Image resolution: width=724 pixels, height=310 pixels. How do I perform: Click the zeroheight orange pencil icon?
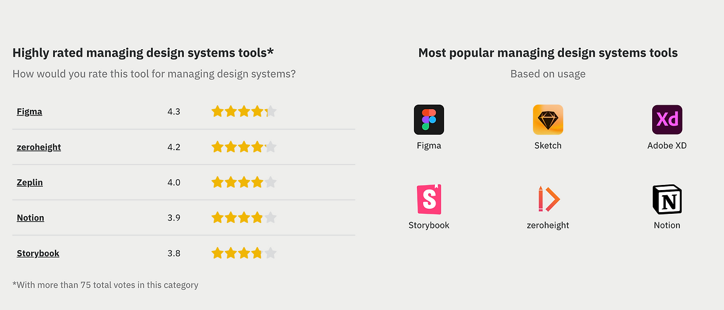point(548,199)
